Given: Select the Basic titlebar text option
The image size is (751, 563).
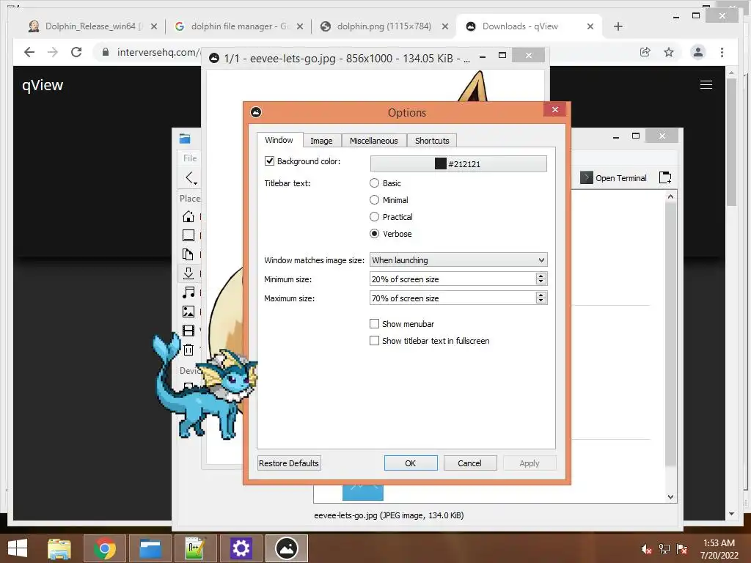Looking at the screenshot, I should coord(374,183).
